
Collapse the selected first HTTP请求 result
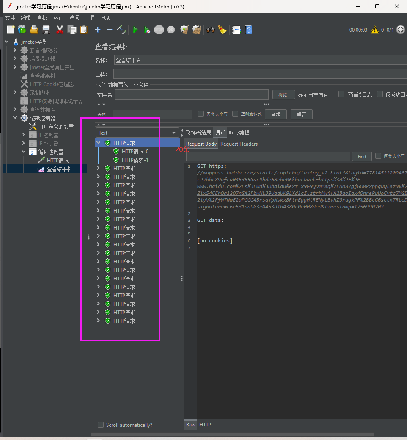pos(99,143)
